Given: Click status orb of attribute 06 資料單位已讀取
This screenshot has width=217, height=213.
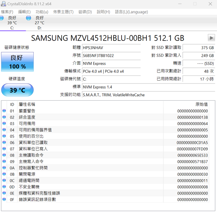Looking at the screenshot, I should click(4, 142).
